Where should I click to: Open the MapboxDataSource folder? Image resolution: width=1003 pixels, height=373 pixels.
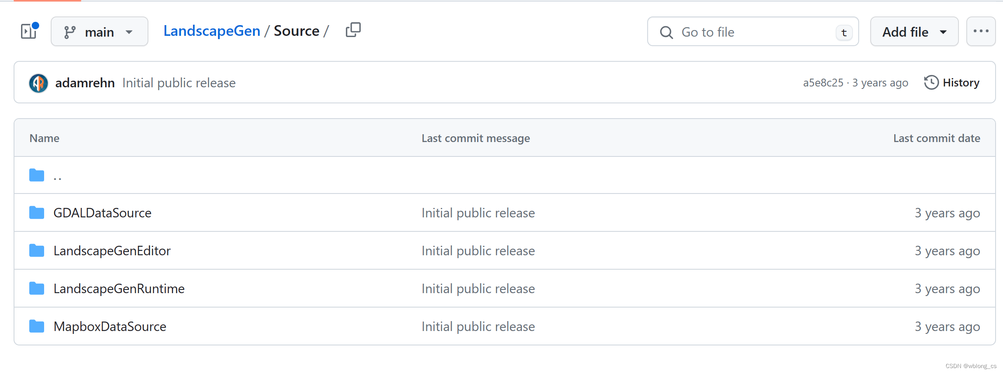pyautogui.click(x=110, y=326)
